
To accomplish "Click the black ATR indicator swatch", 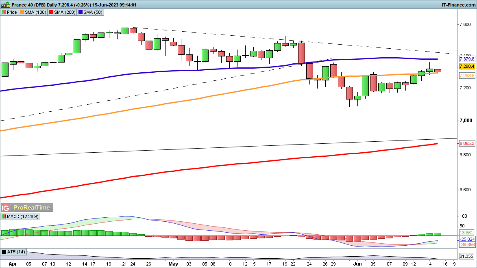I will [4, 252].
